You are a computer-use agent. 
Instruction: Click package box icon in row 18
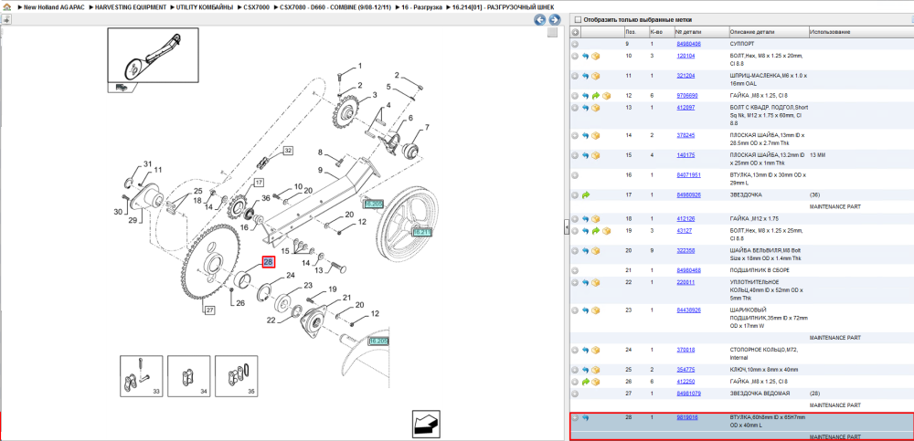[596, 219]
